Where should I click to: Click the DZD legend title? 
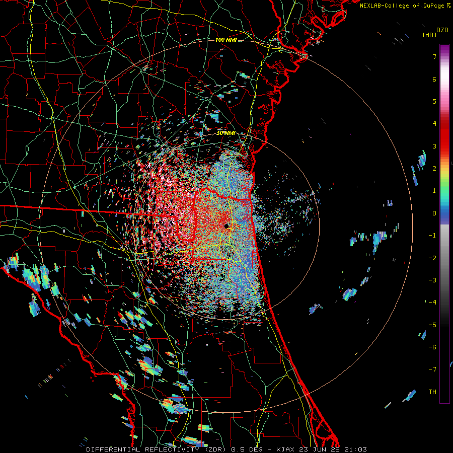coord(442,30)
